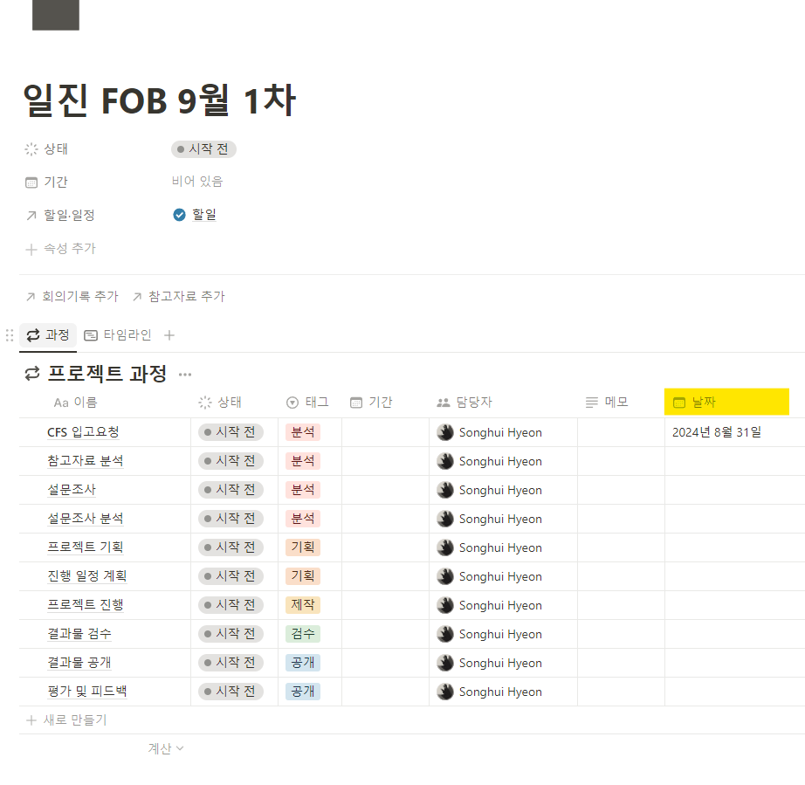This screenshot has width=805, height=785.
Task: Click the drag handle beside the 과정 tab
Action: tap(10, 335)
